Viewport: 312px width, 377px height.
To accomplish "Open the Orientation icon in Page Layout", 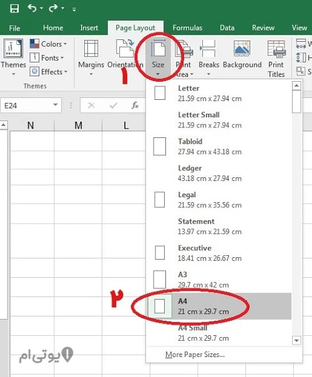I will (x=125, y=49).
